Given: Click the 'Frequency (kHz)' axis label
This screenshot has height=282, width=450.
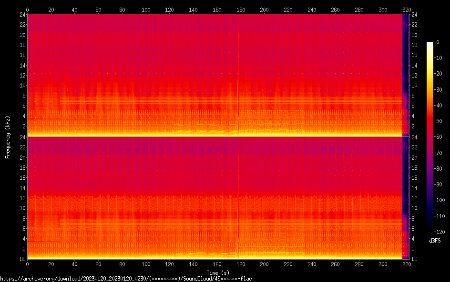Looking at the screenshot, I should [8, 137].
